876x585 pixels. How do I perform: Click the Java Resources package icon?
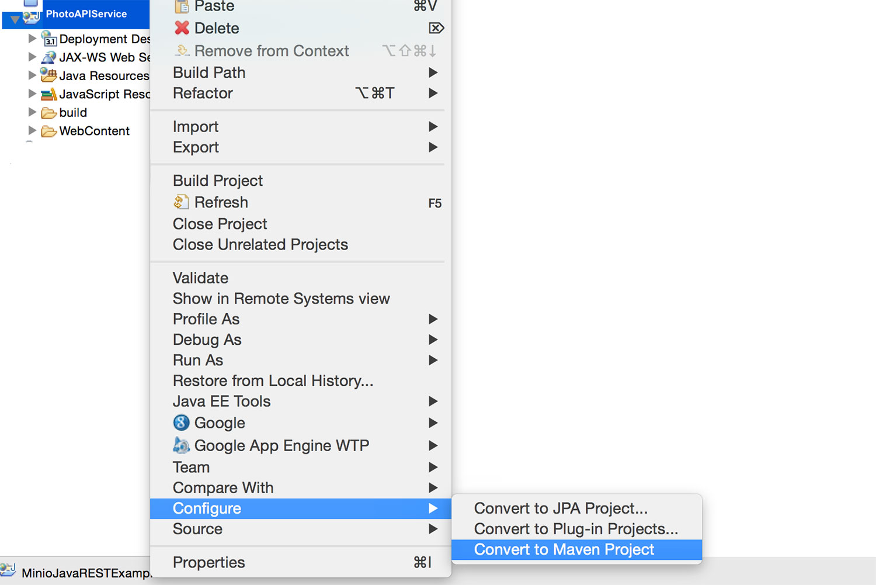[x=49, y=75]
